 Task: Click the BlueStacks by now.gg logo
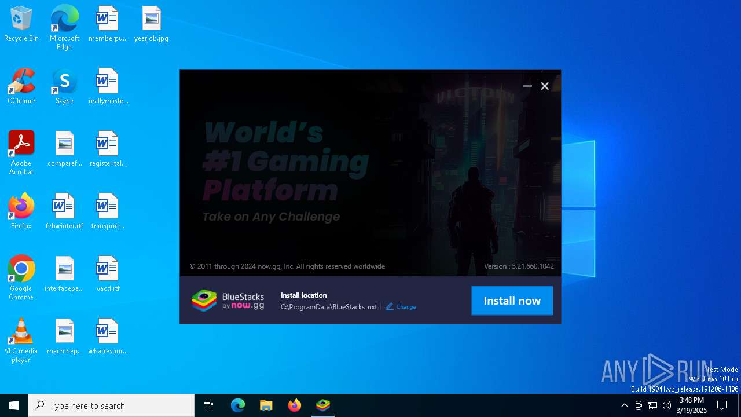228,301
